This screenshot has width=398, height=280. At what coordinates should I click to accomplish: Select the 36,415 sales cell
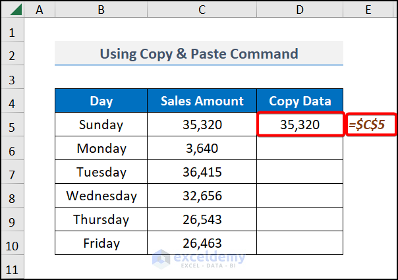[x=202, y=172]
